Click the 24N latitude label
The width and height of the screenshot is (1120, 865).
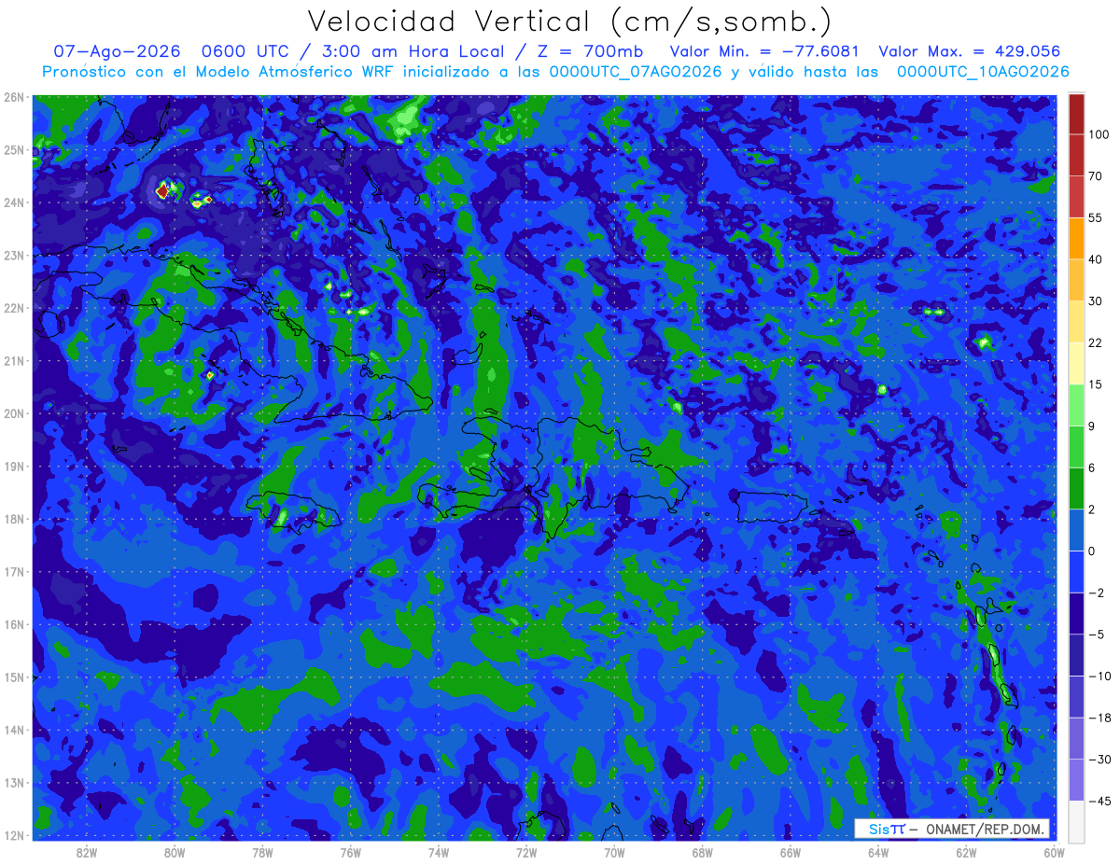point(14,202)
